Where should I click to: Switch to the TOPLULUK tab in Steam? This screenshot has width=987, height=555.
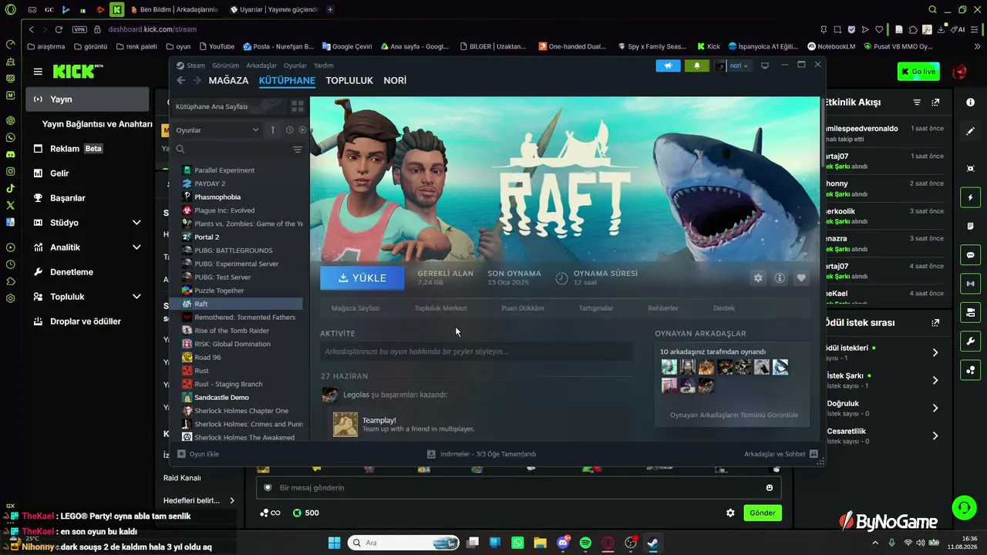click(x=349, y=80)
